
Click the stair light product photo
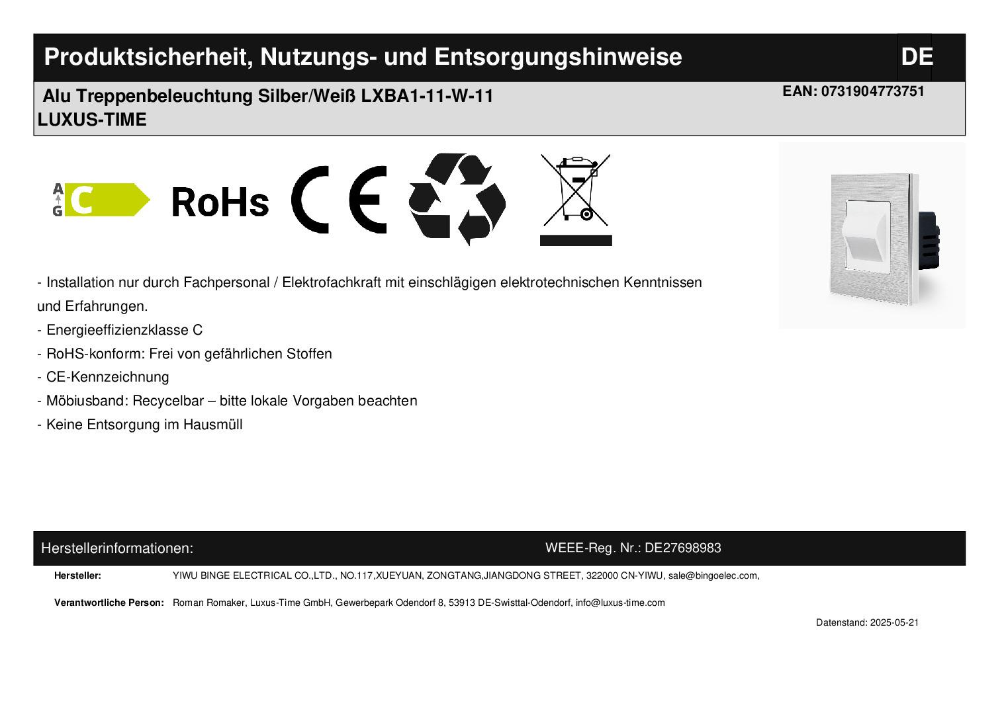[x=872, y=235]
